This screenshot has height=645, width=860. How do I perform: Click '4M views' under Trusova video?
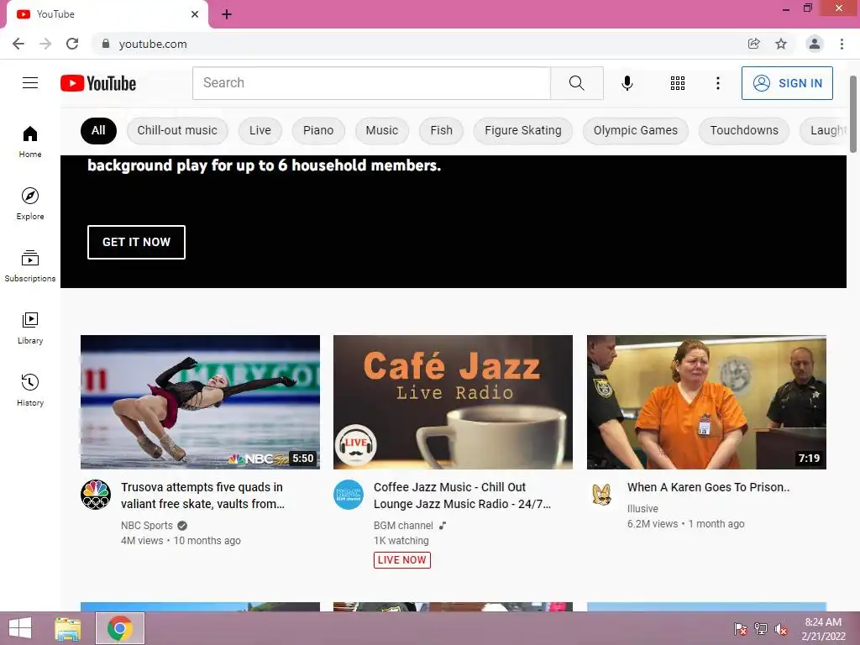point(142,541)
